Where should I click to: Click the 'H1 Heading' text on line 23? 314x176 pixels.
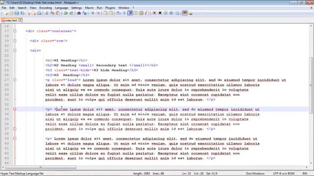[65, 60]
